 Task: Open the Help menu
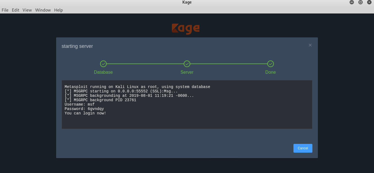(x=58, y=10)
